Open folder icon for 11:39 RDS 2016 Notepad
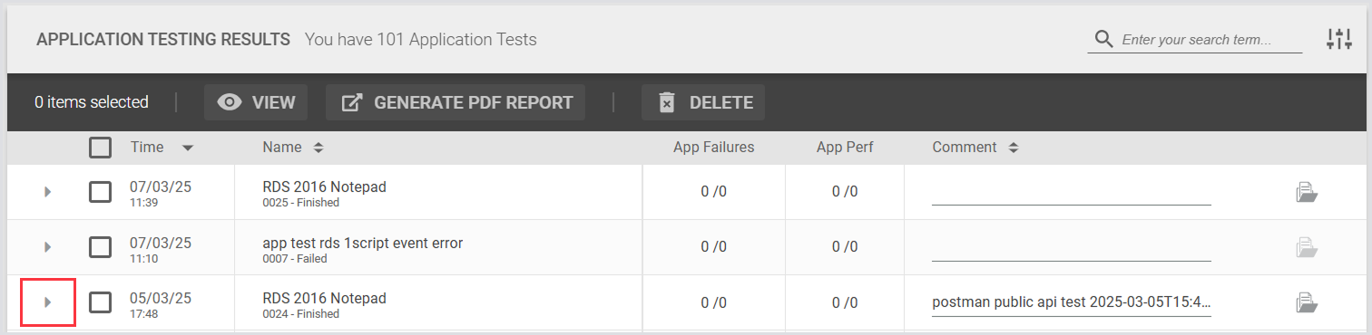 (x=1307, y=192)
